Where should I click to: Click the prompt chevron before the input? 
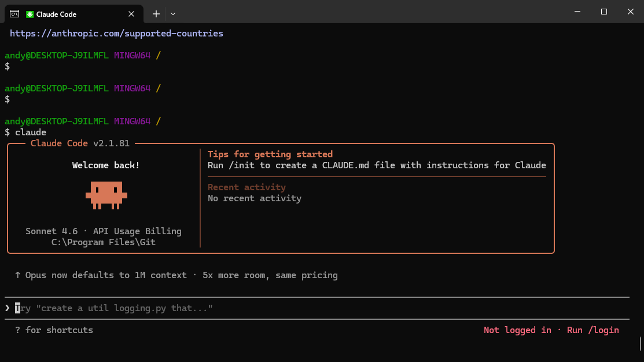(8, 308)
